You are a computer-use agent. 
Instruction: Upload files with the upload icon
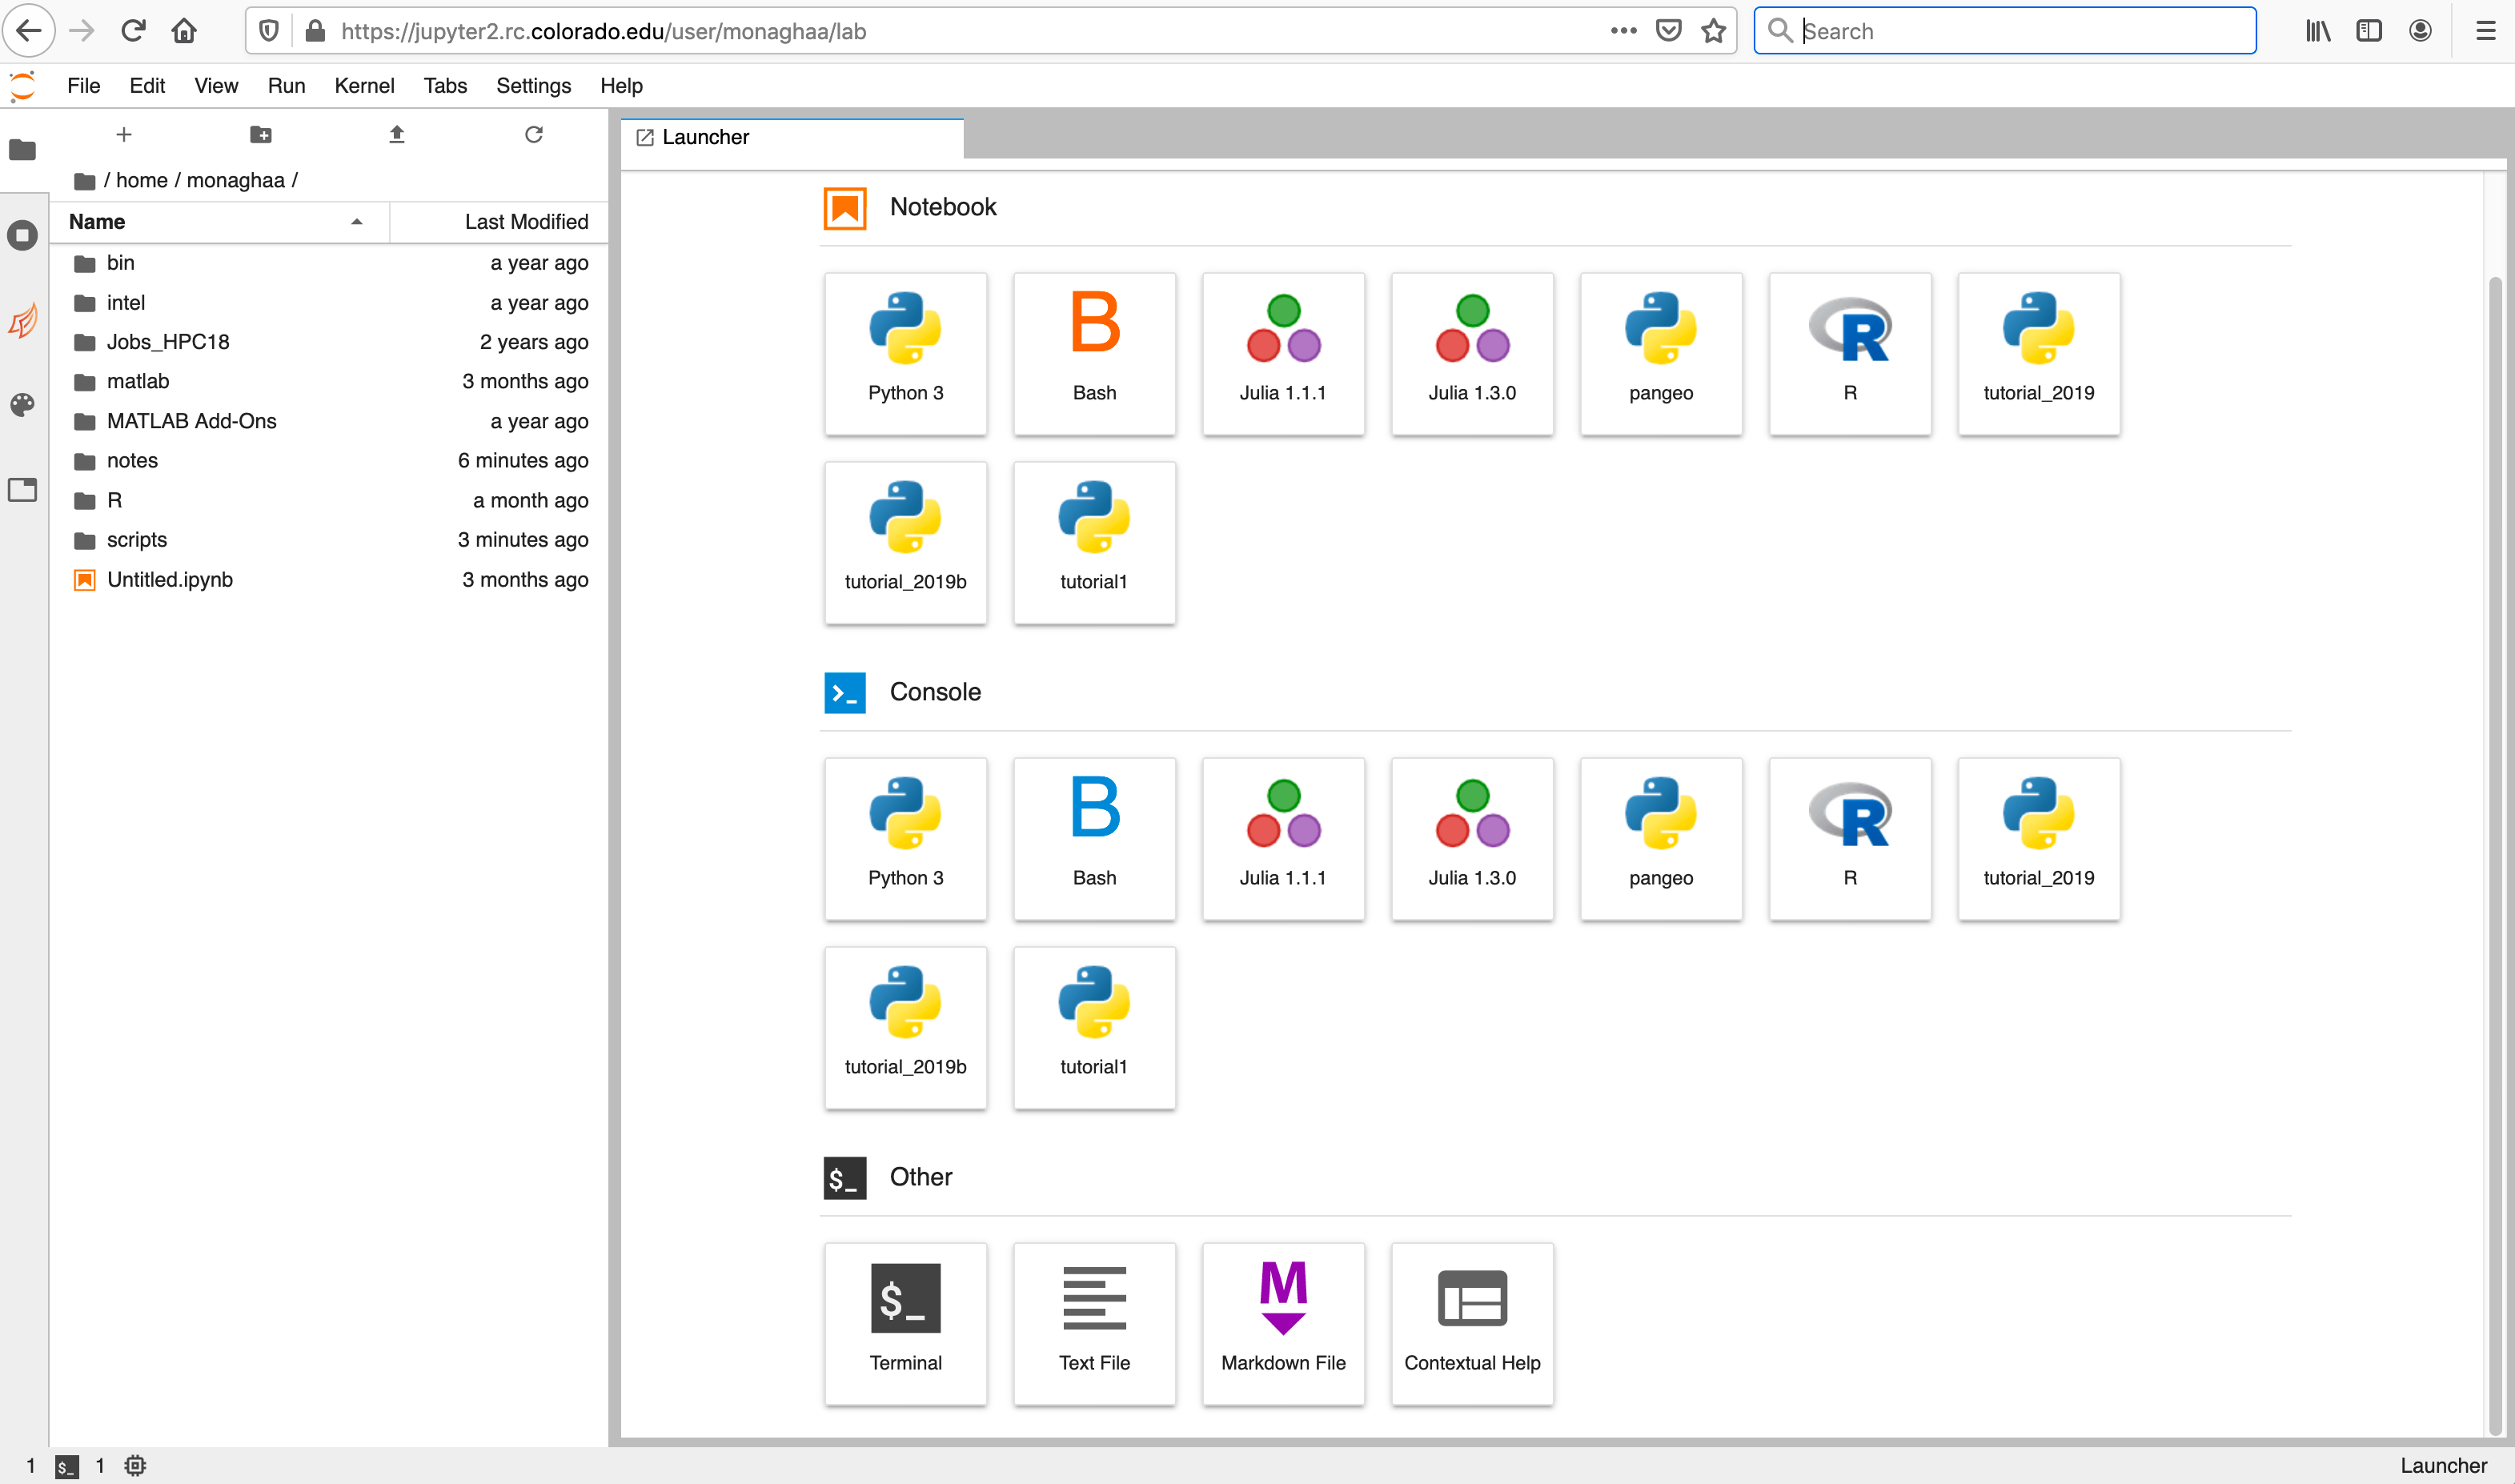396,134
